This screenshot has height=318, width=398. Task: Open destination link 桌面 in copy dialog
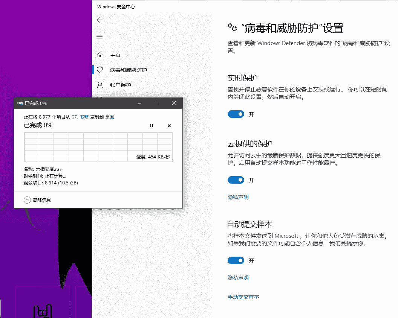(110, 117)
